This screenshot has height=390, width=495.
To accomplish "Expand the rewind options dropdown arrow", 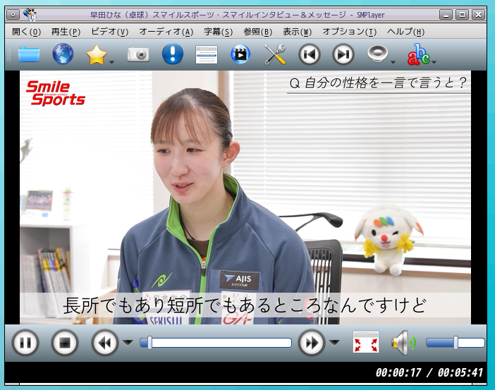I will coord(128,342).
